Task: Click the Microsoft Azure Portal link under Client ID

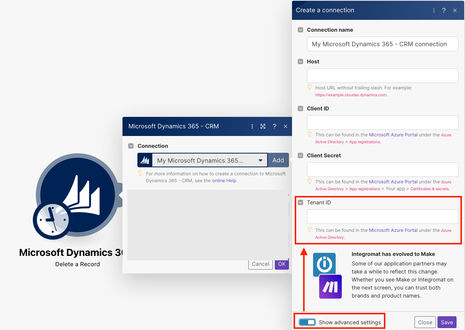Action: 393,134
